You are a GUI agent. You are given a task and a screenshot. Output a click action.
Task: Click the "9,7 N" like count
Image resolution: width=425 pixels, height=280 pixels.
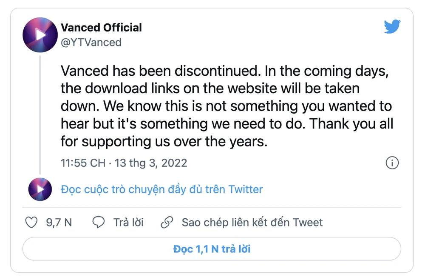tap(59, 222)
